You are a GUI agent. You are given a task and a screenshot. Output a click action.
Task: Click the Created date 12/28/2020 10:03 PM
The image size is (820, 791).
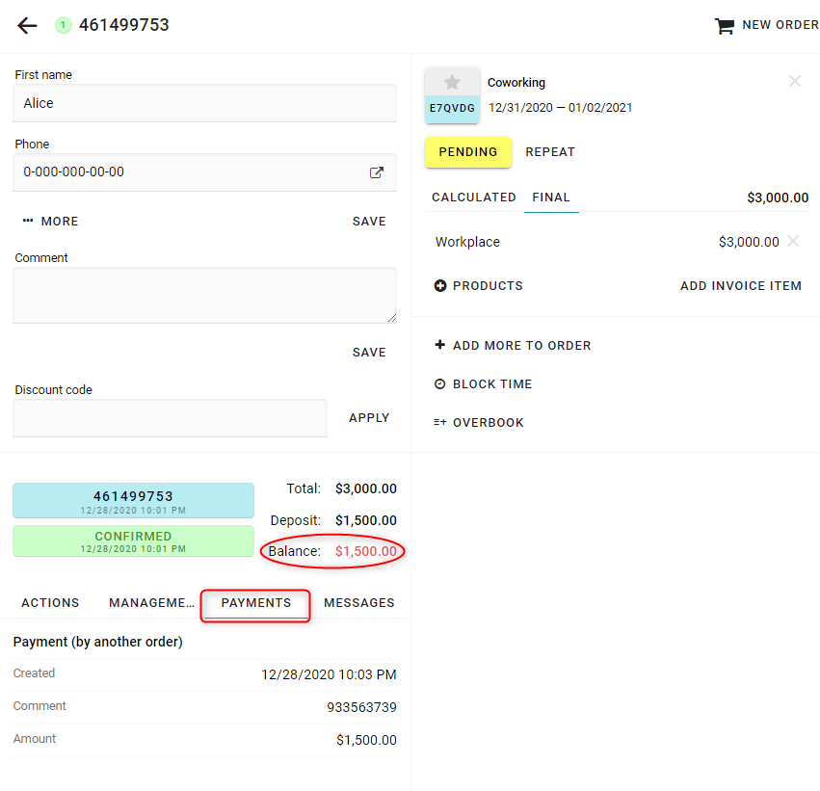(x=329, y=675)
